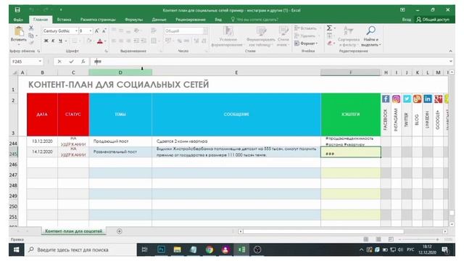Switch to the Формулы tab
This screenshot has height=261, width=464.
coord(133,20)
